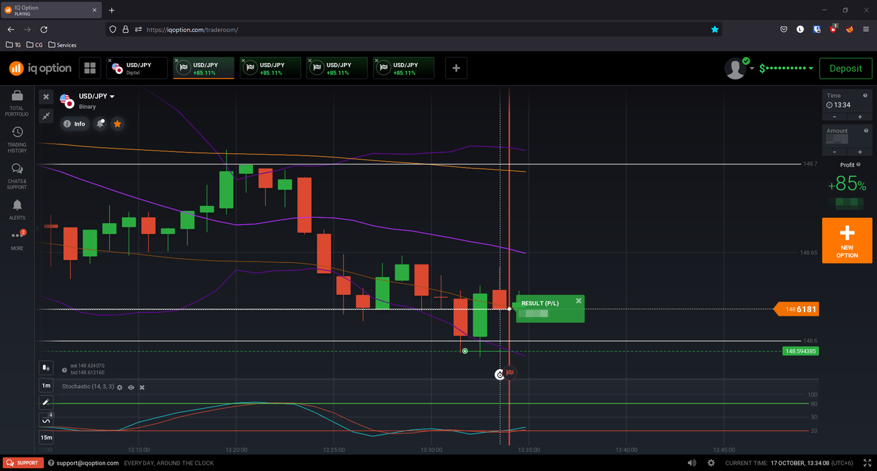877x471 pixels.
Task: Click the expiration flag marker on chart
Action: [x=510, y=372]
